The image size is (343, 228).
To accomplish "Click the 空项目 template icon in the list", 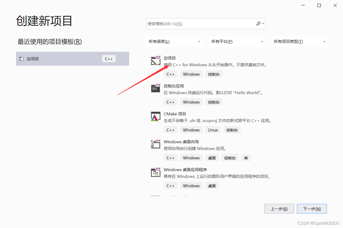I will [x=155, y=61].
